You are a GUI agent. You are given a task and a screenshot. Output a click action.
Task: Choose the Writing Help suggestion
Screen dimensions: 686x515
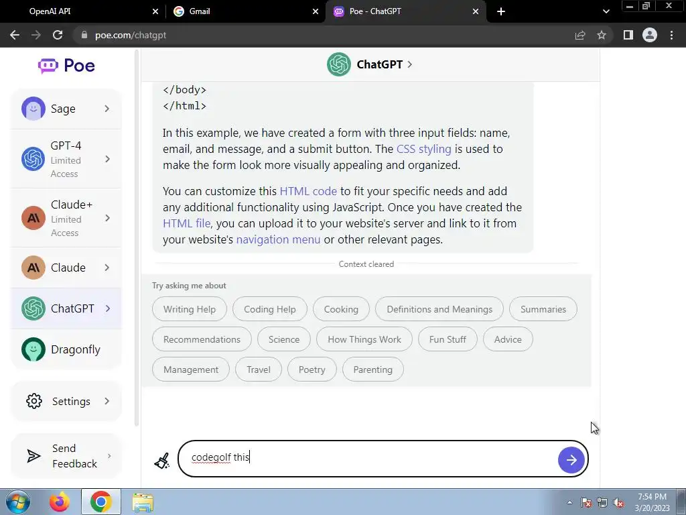coord(190,309)
